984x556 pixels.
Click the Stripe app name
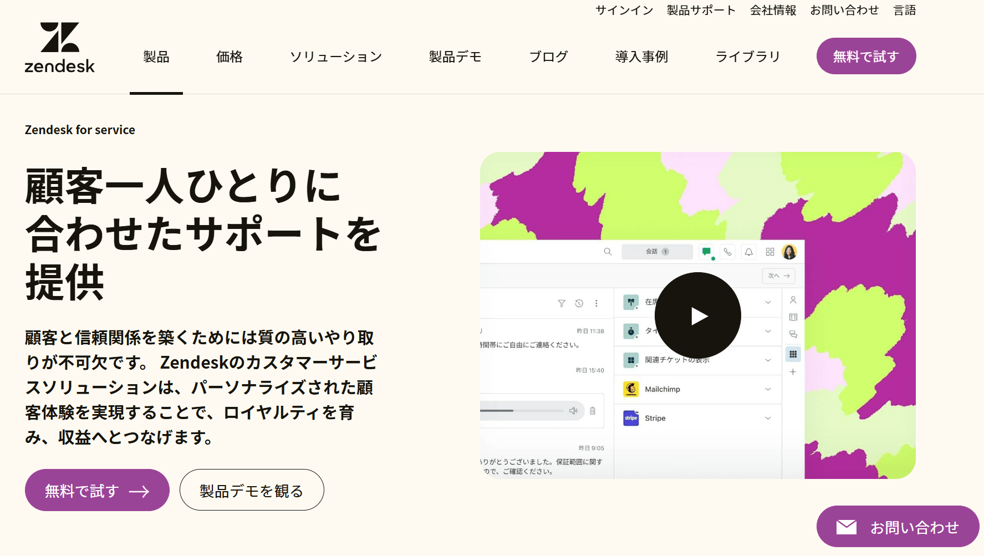point(655,418)
